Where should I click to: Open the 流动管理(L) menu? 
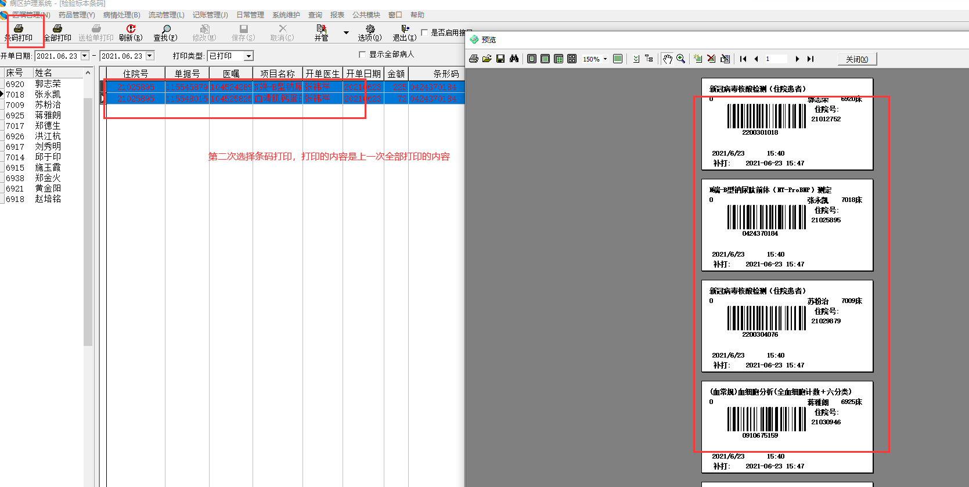tap(167, 15)
